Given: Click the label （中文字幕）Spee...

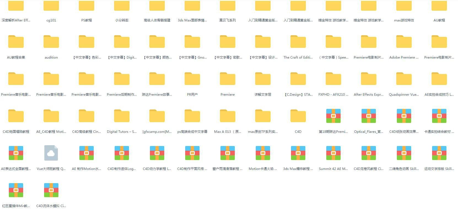Looking at the screenshot, I should point(333,57).
